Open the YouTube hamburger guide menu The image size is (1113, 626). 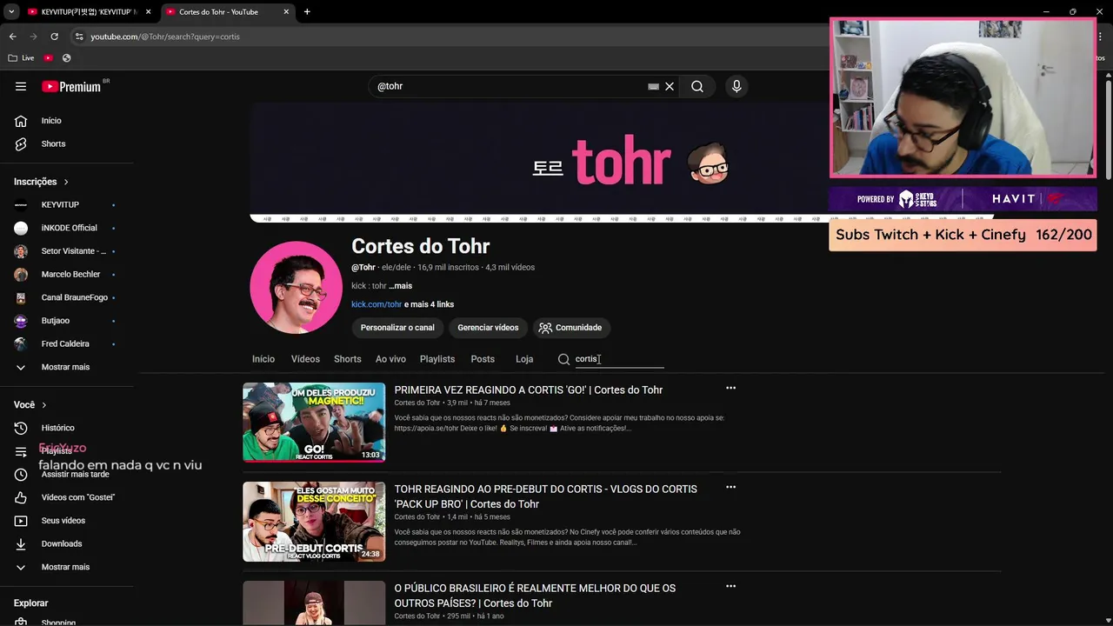pos(21,86)
